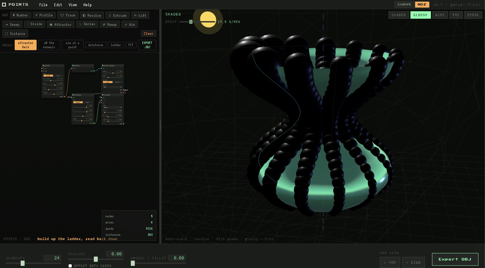485x268 pixels.
Task: Click the POINTS logo square icon
Action: click(x=4, y=5)
